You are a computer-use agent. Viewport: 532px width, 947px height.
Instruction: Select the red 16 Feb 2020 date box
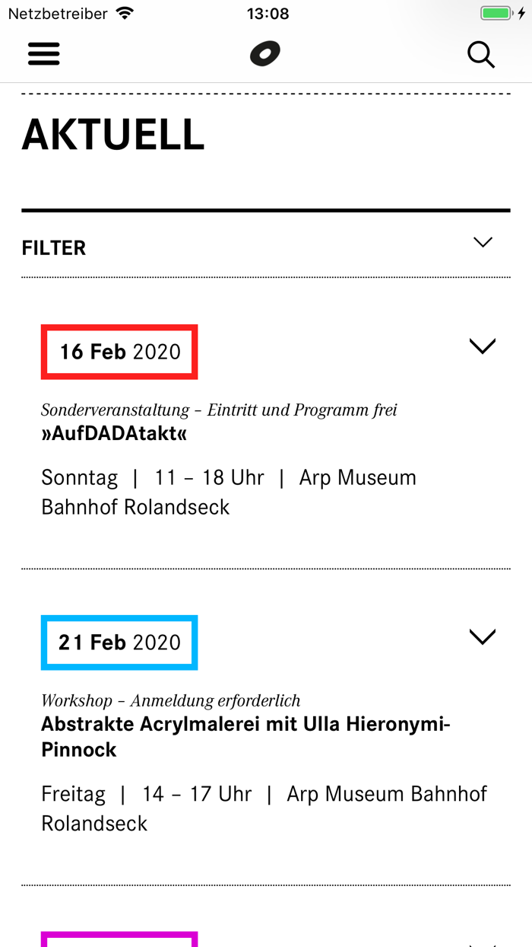point(119,352)
